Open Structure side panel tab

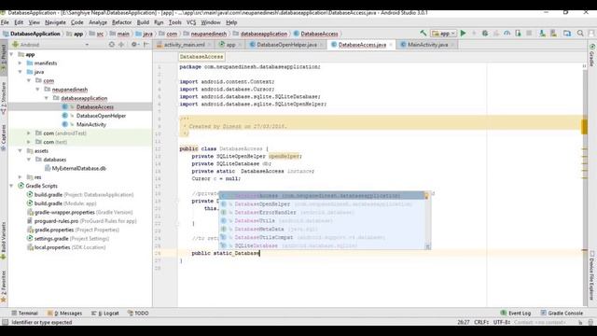4,98
